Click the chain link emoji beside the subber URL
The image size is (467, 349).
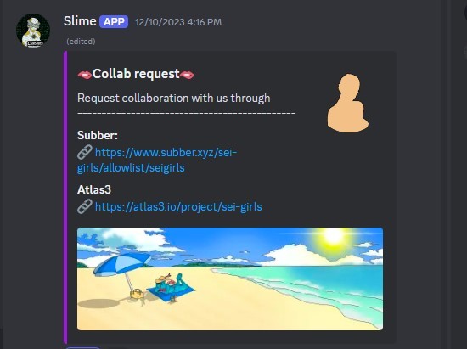coord(85,152)
